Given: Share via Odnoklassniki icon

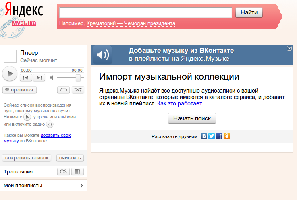Looking at the screenshot, I should pos(227,136).
